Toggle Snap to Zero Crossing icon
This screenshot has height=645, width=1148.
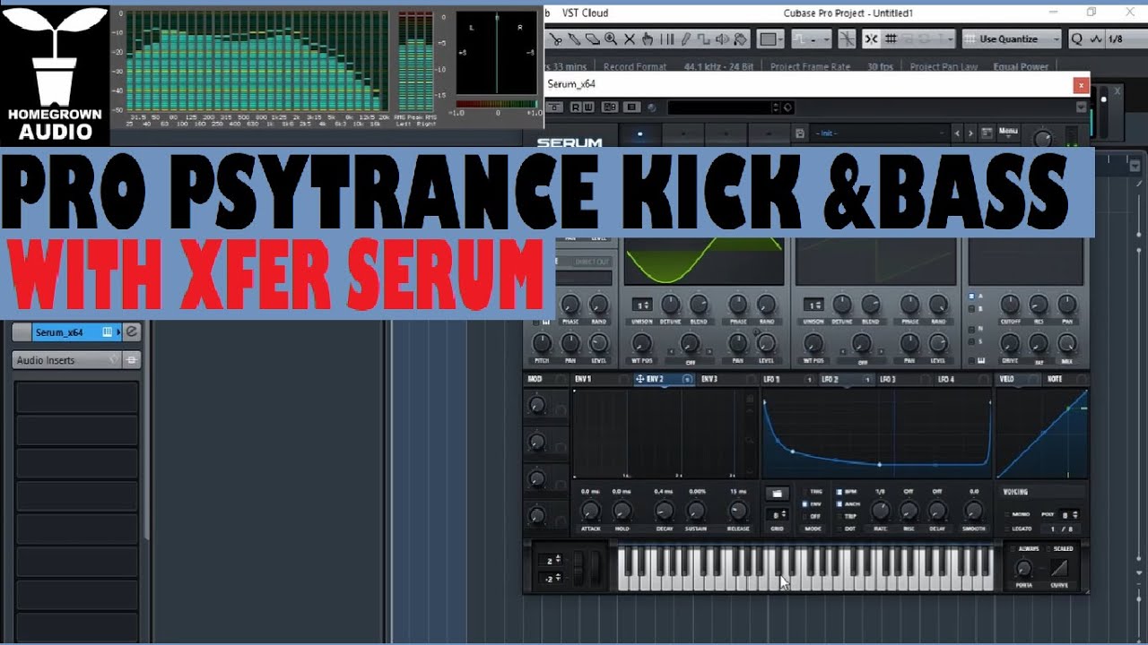[848, 39]
